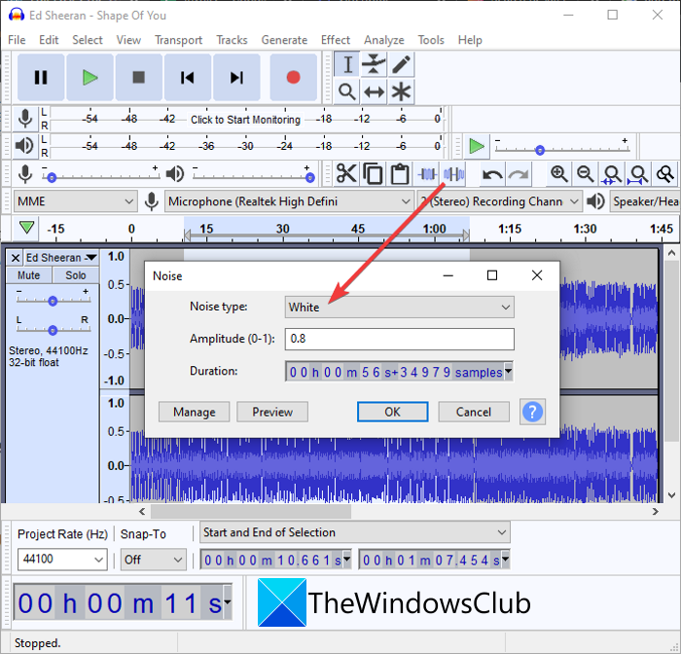Open the File menu
This screenshot has height=654, width=681.
[x=17, y=40]
